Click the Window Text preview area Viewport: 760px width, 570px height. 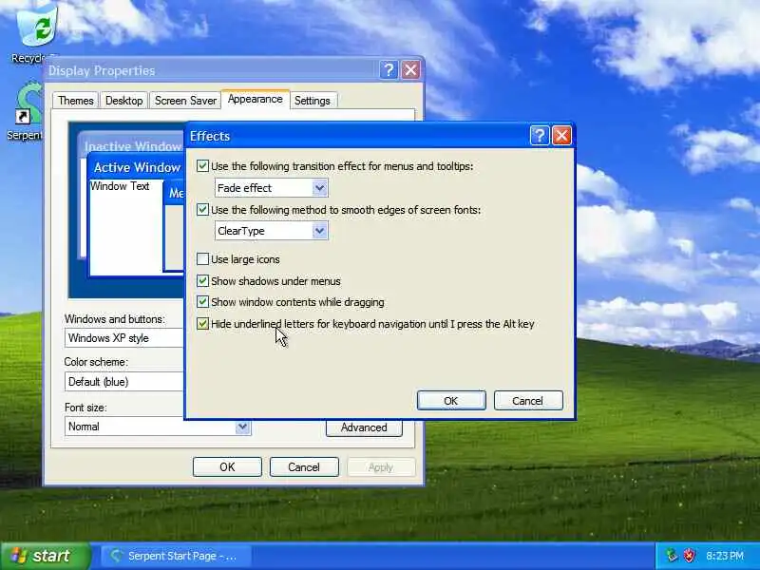click(x=125, y=227)
